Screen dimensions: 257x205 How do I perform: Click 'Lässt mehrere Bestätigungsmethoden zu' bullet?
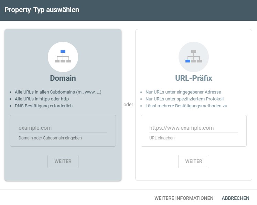pos(186,106)
